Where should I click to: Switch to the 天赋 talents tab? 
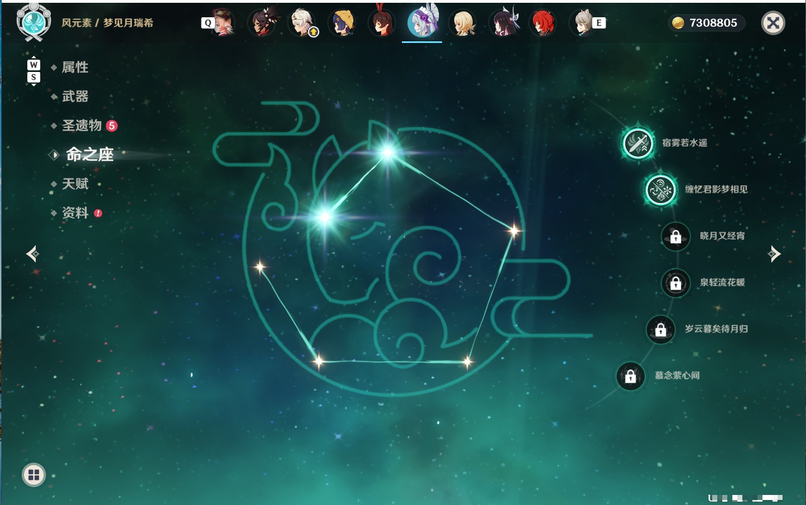tap(75, 184)
